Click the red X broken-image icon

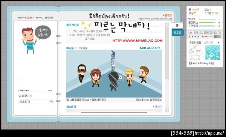121,77
